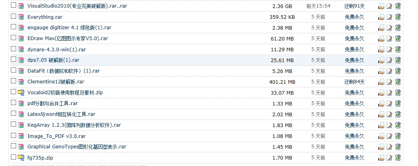The height and width of the screenshot is (166, 418).
Task: Open the Latex与word相互转化工具.rar file link
Action: point(61,114)
